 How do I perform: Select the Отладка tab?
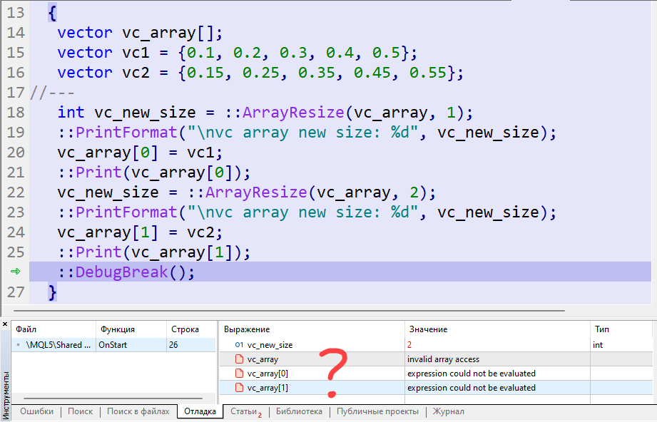click(x=200, y=411)
